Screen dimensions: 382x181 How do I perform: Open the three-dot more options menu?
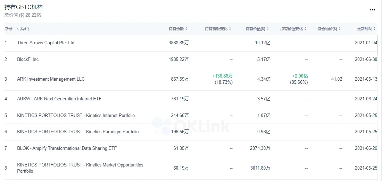(373, 10)
